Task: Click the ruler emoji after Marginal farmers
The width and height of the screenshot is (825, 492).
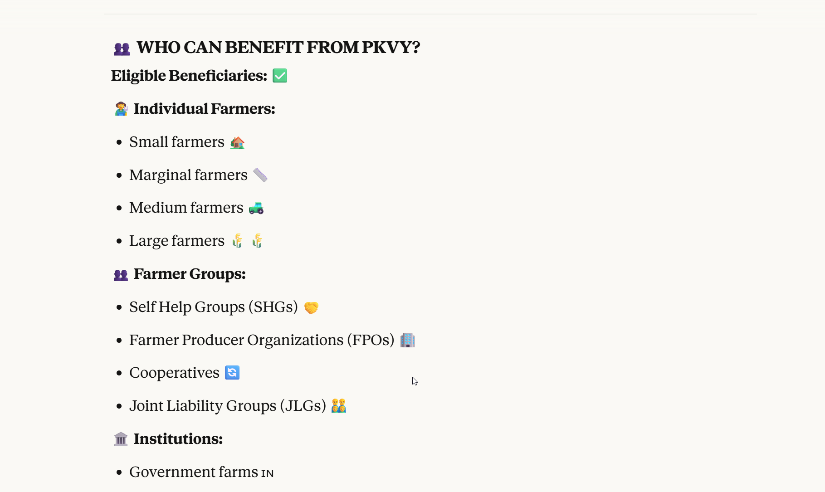Action: tap(260, 175)
